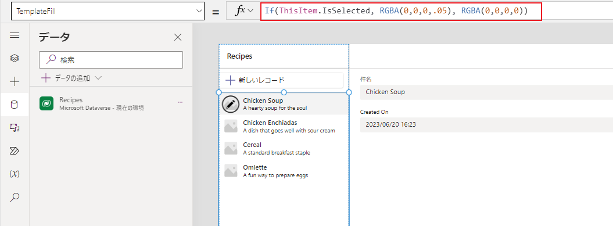Open the Recipes data source ellipsis menu
This screenshot has width=613, height=226.
click(x=180, y=102)
